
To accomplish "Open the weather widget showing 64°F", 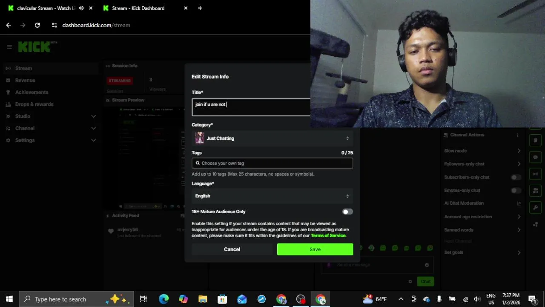I will [374, 299].
